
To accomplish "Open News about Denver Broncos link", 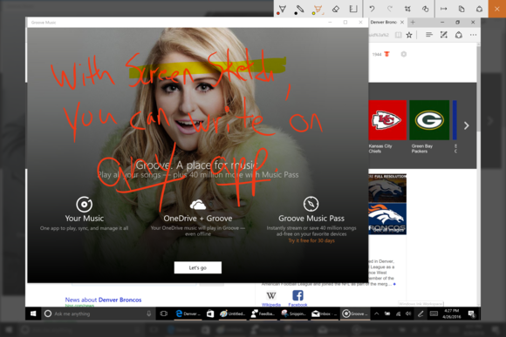I will coord(103,300).
